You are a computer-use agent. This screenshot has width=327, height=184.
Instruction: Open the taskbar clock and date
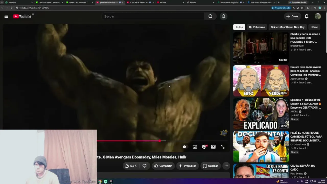321,181
